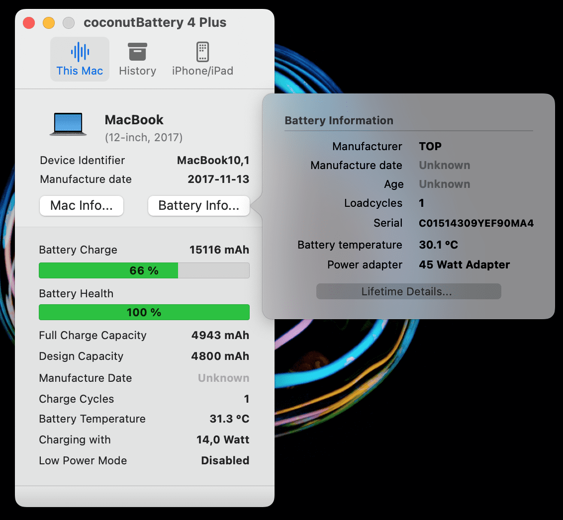Open the Mac Info… button
Screen dimensions: 563x520
(x=82, y=206)
